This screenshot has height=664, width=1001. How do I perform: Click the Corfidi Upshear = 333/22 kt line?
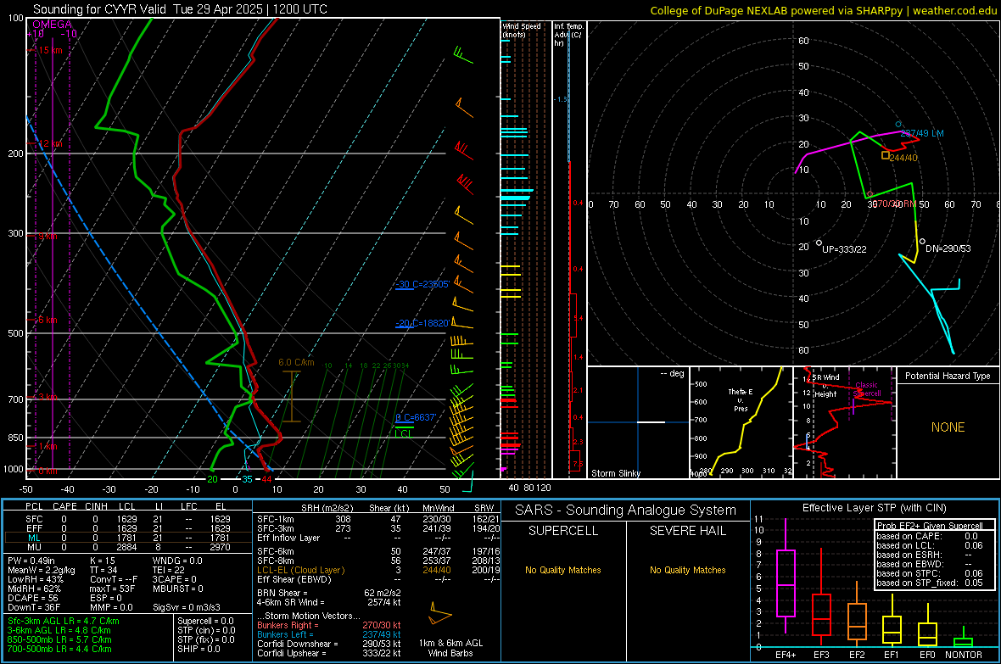[x=329, y=653]
